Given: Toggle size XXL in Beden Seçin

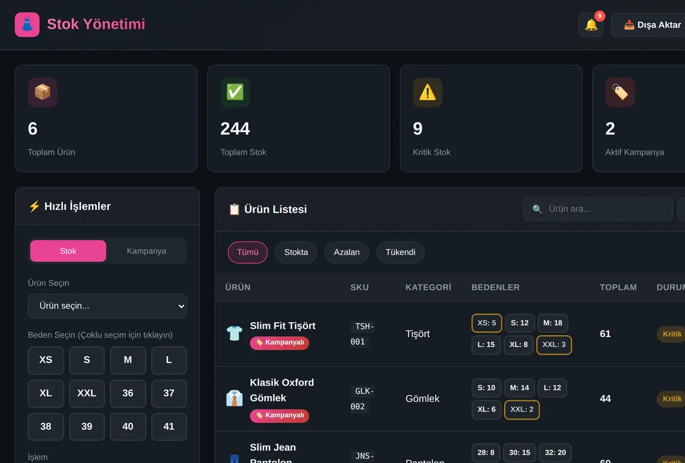Looking at the screenshot, I should [x=87, y=393].
